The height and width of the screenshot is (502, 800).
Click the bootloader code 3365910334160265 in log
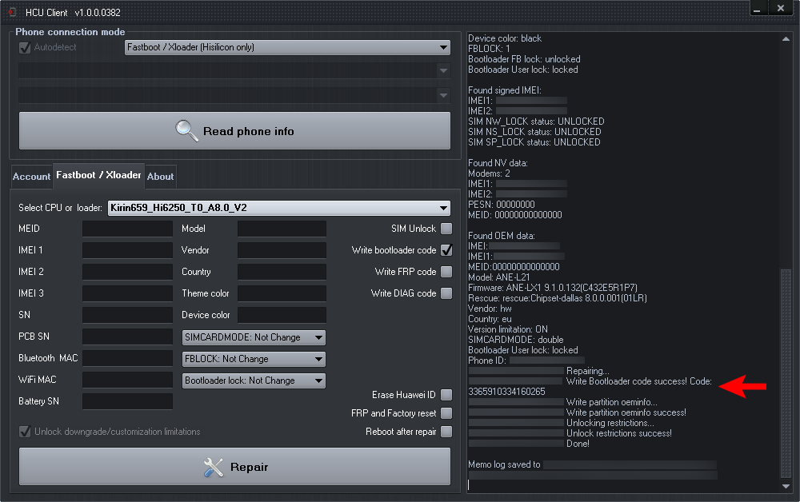pyautogui.click(x=506, y=392)
